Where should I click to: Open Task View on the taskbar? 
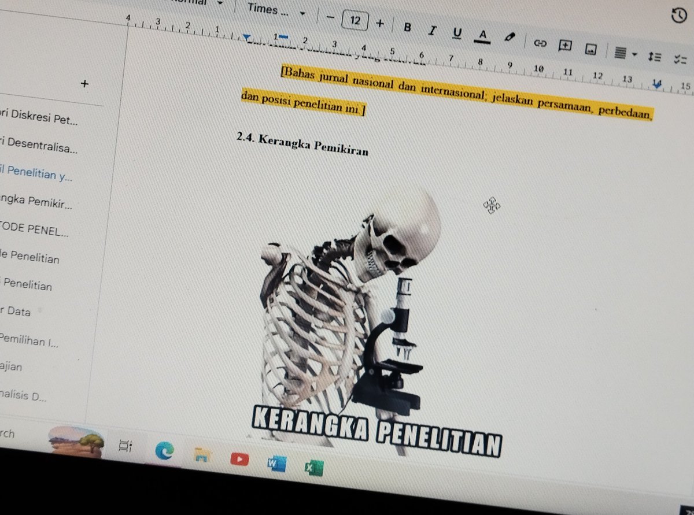coord(125,445)
